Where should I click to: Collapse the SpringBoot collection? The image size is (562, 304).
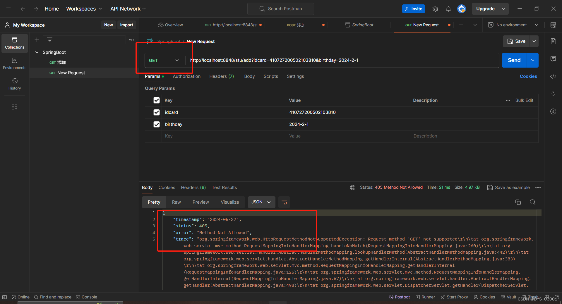click(x=37, y=52)
